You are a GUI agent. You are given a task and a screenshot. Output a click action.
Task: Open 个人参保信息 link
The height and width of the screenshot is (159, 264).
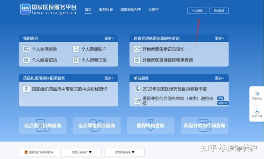44,49
